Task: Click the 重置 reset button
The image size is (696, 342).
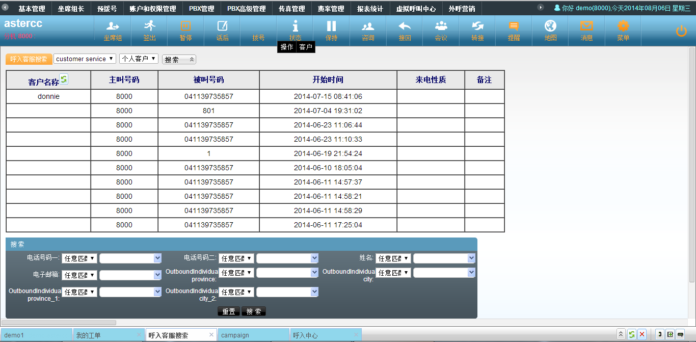Action: click(x=228, y=311)
